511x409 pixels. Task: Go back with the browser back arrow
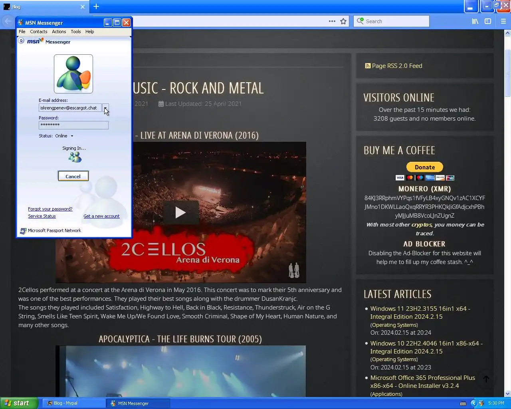(8, 21)
